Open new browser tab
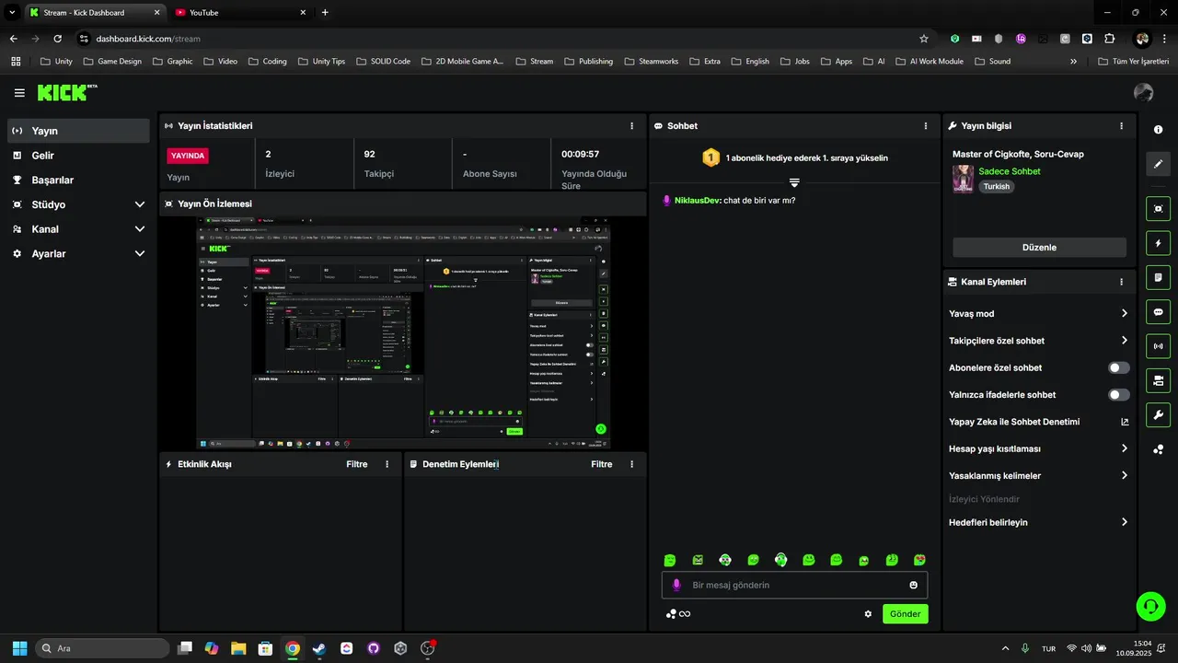Screen dimensions: 1178x663 [x=325, y=13]
